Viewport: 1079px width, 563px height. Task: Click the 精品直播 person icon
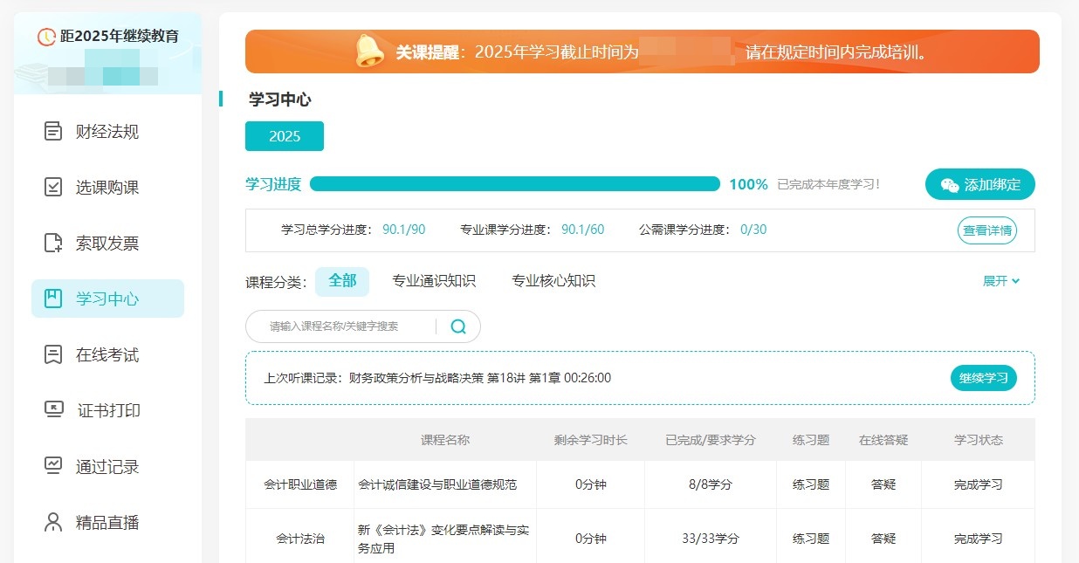(53, 523)
